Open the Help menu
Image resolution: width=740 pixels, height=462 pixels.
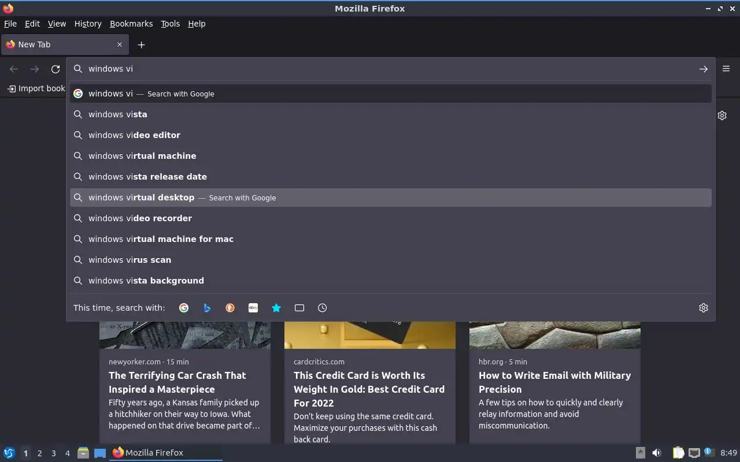click(197, 24)
